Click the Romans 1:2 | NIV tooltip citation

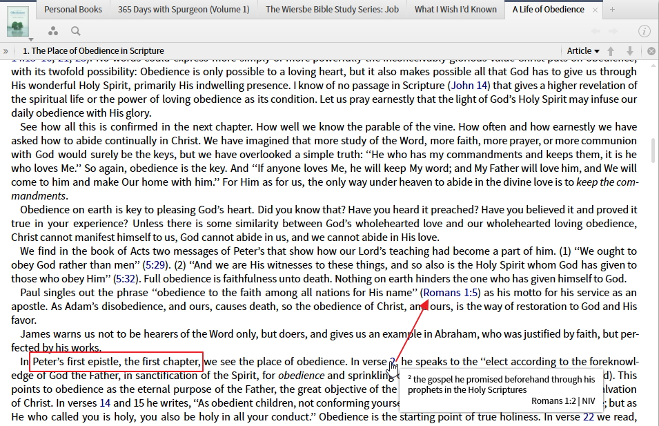click(x=563, y=401)
